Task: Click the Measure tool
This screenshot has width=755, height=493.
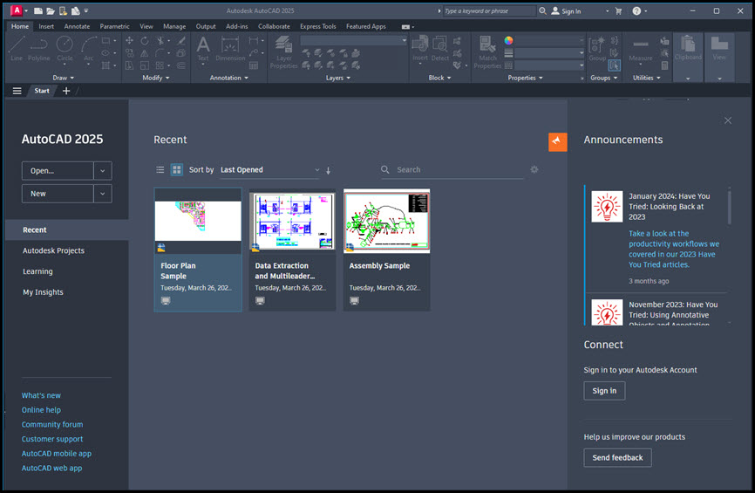Action: [641, 49]
